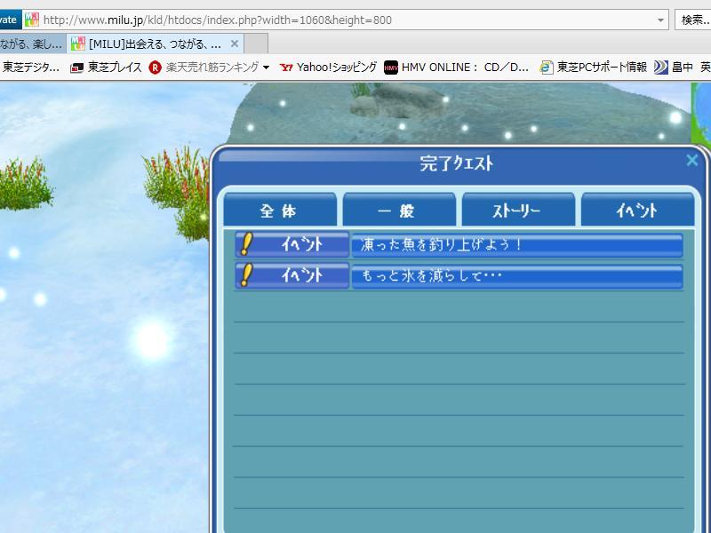Open quest 凍った魚を釣り上げよう！
Viewport: 711px width, 533px height.
(x=517, y=245)
